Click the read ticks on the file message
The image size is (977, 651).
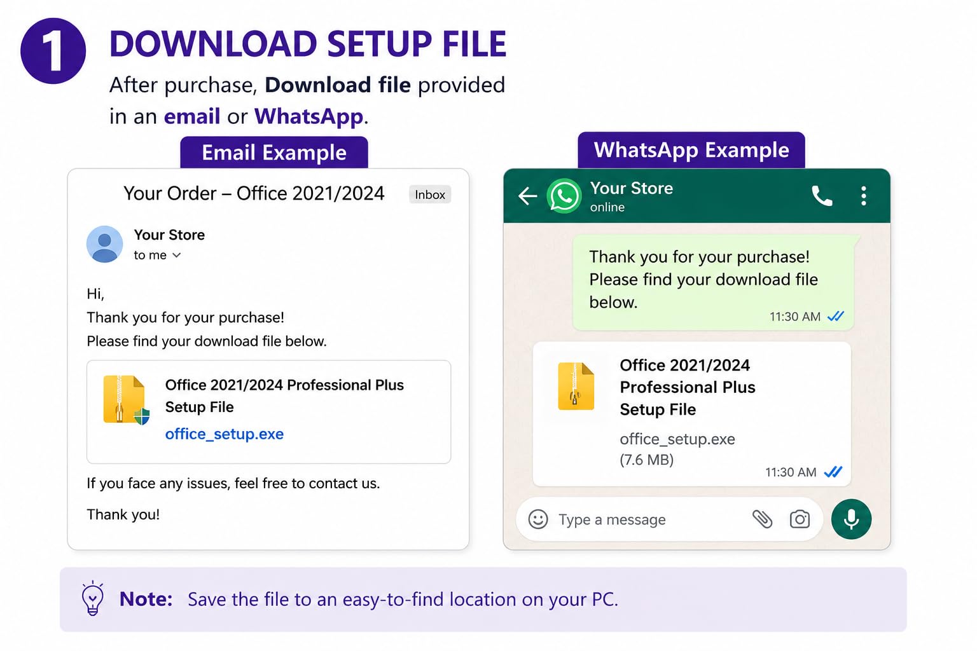click(833, 472)
